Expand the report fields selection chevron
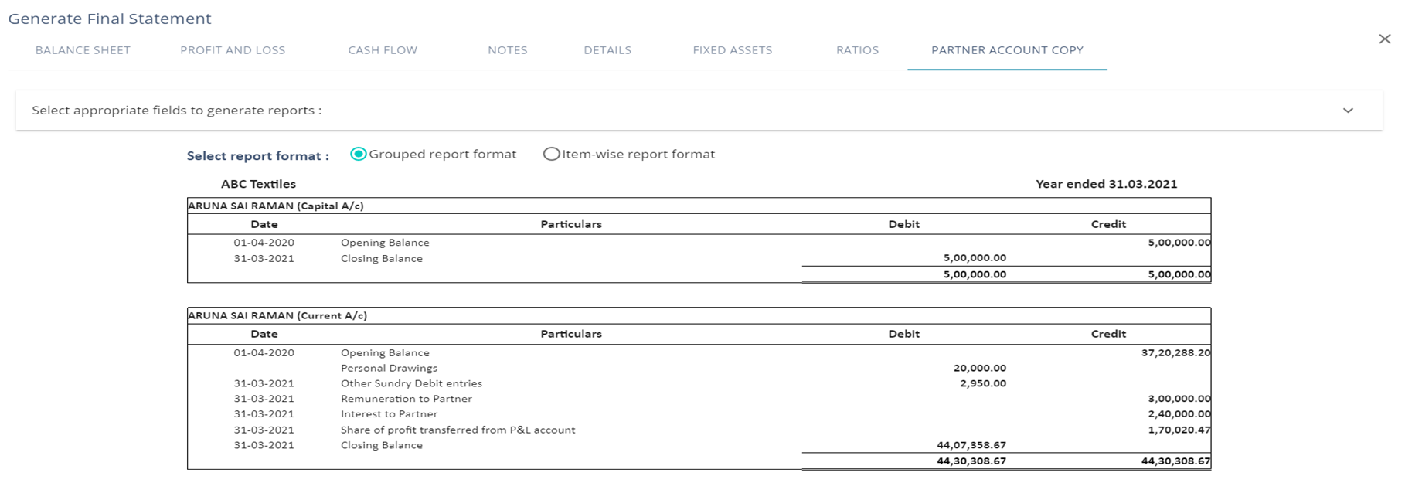The image size is (1405, 483). pyautogui.click(x=1348, y=111)
